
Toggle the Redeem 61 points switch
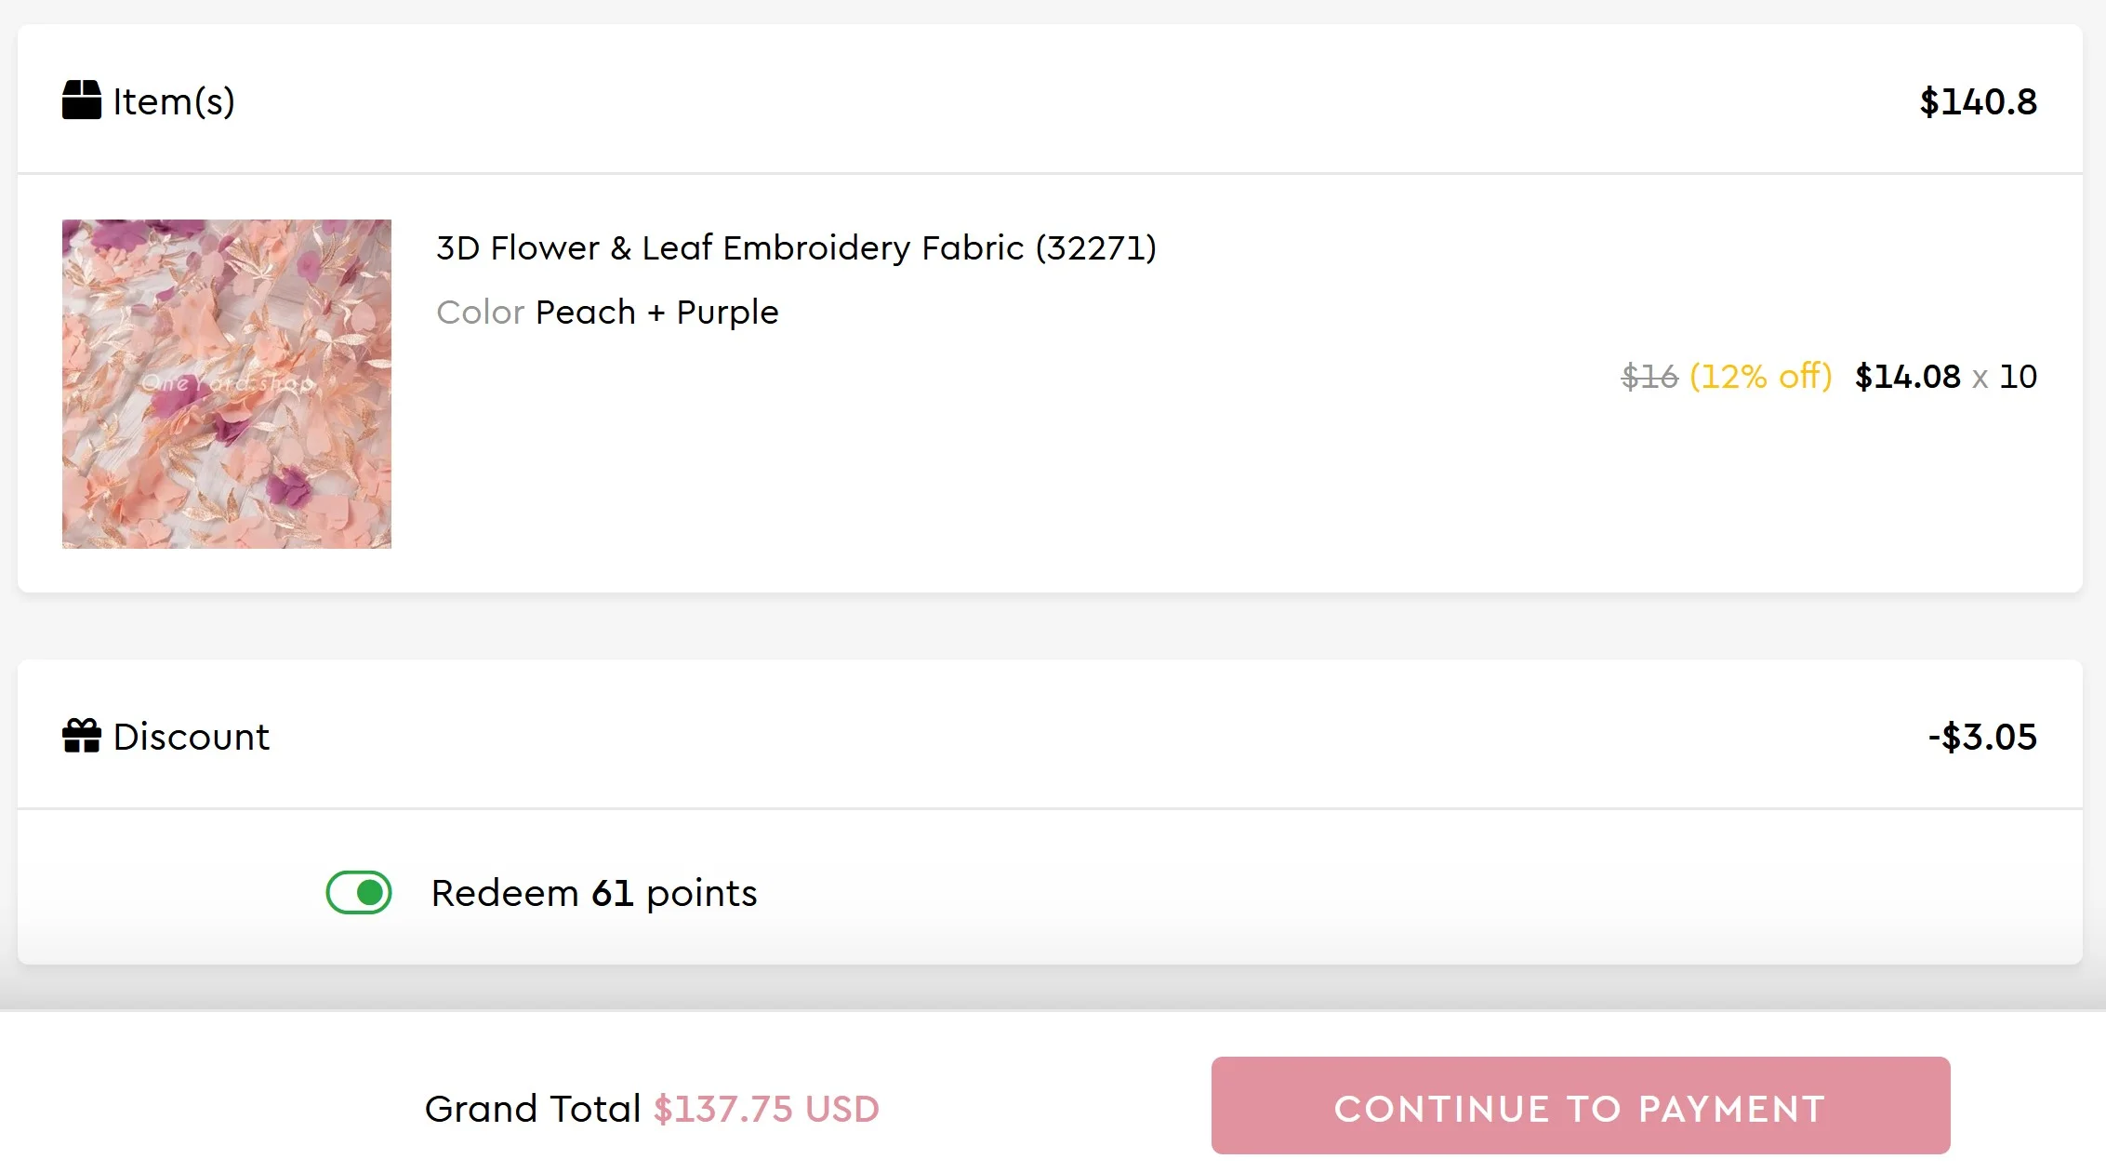[x=359, y=893]
